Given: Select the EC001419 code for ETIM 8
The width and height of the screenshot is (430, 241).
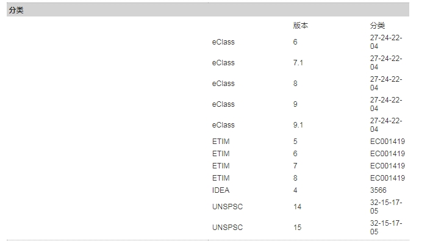Looking at the screenshot, I should pyautogui.click(x=387, y=178).
